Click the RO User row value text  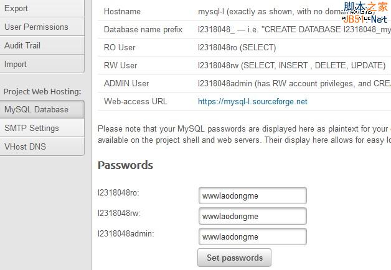pos(237,48)
